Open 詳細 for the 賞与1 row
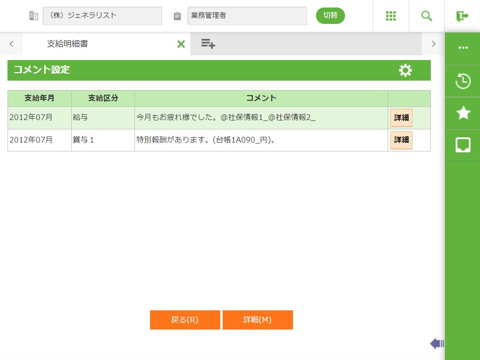The width and height of the screenshot is (480, 360). tap(401, 140)
